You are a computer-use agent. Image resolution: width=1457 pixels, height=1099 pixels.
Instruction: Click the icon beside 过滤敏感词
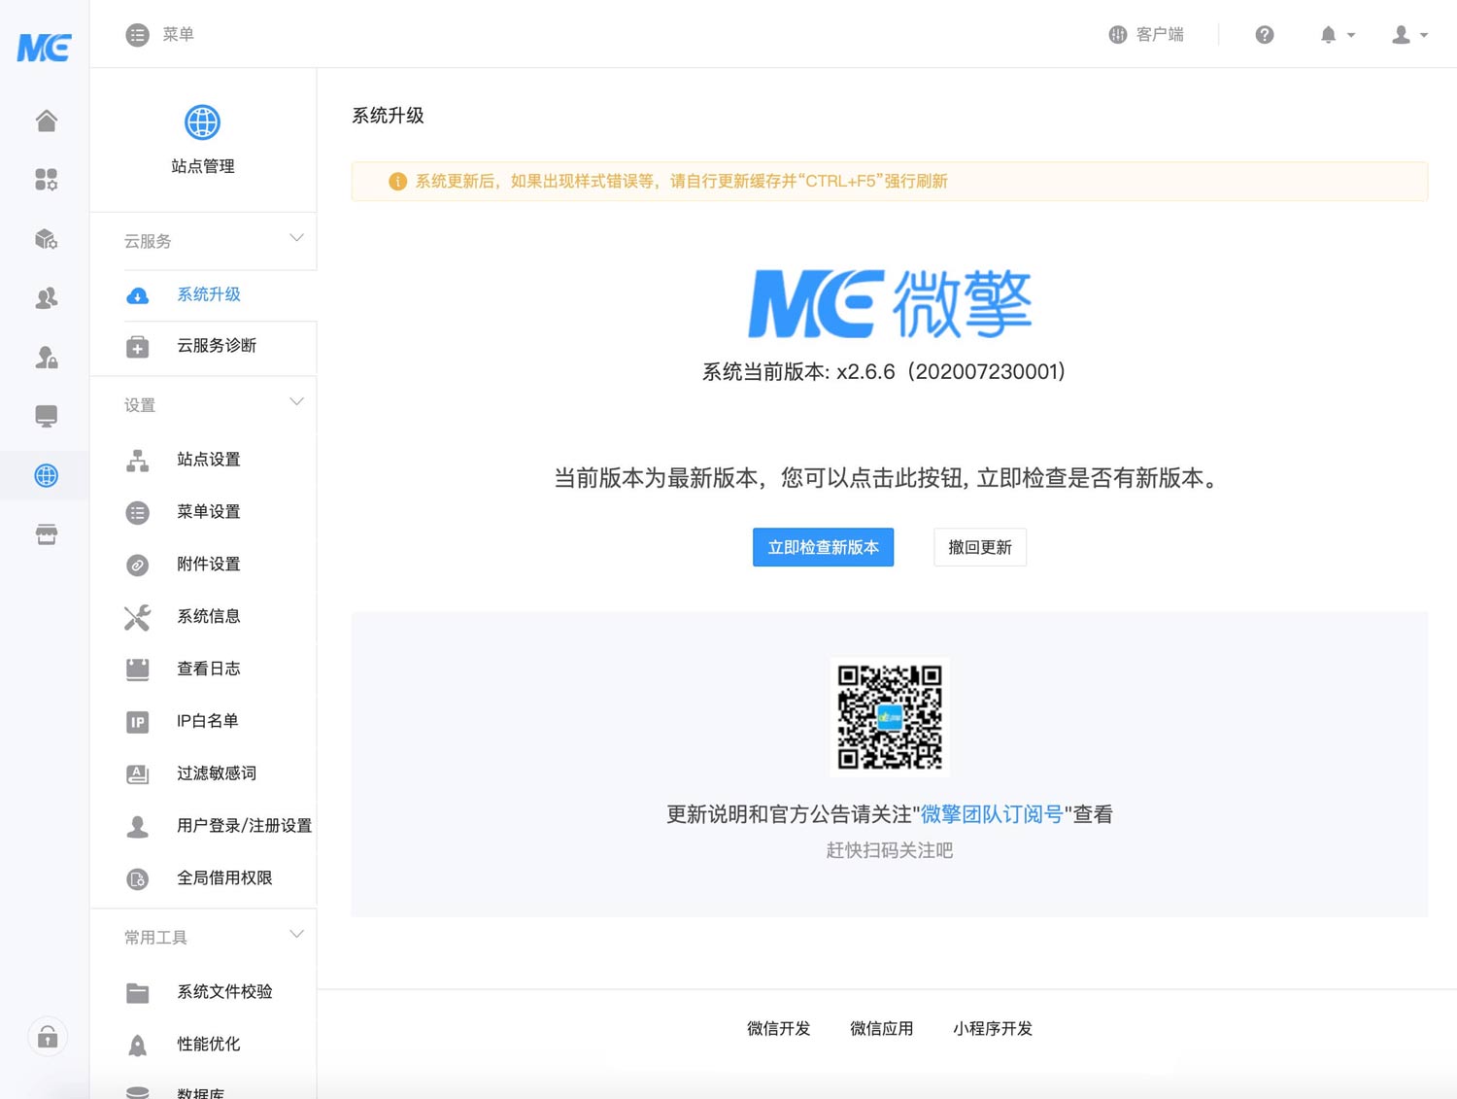(138, 774)
